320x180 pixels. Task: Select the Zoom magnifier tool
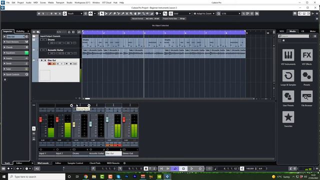(x=131, y=13)
